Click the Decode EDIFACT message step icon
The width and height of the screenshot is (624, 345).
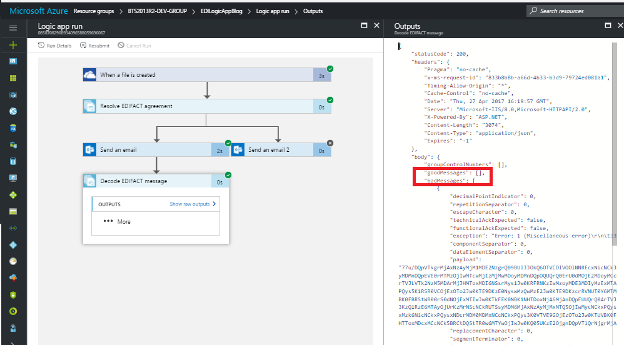[89, 181]
